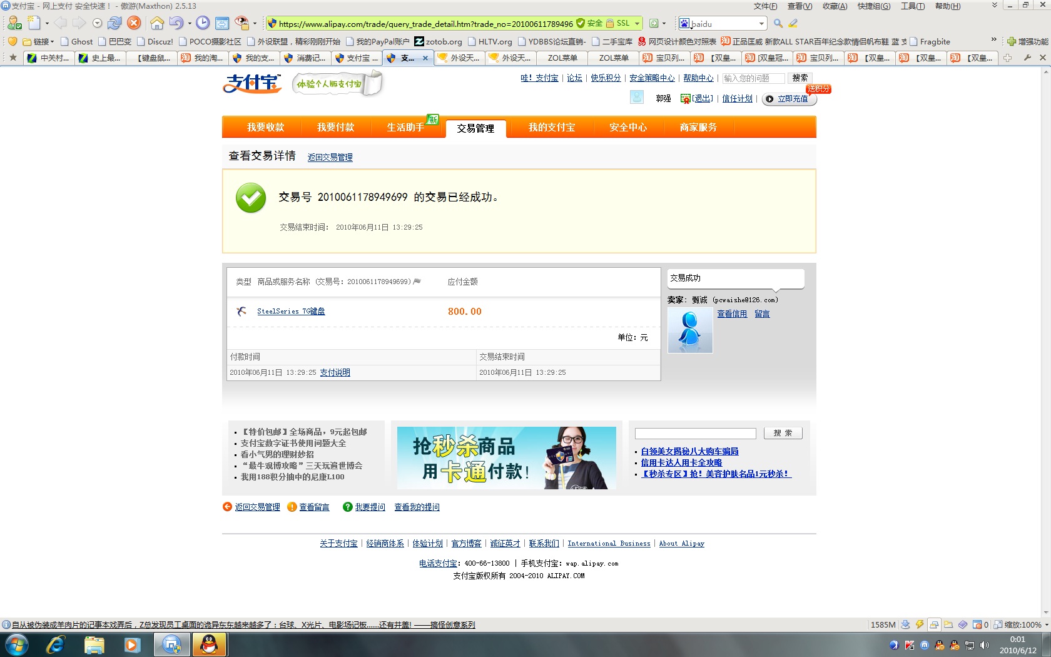
Task: Add a new tab with the plus icon
Action: click(1007, 58)
